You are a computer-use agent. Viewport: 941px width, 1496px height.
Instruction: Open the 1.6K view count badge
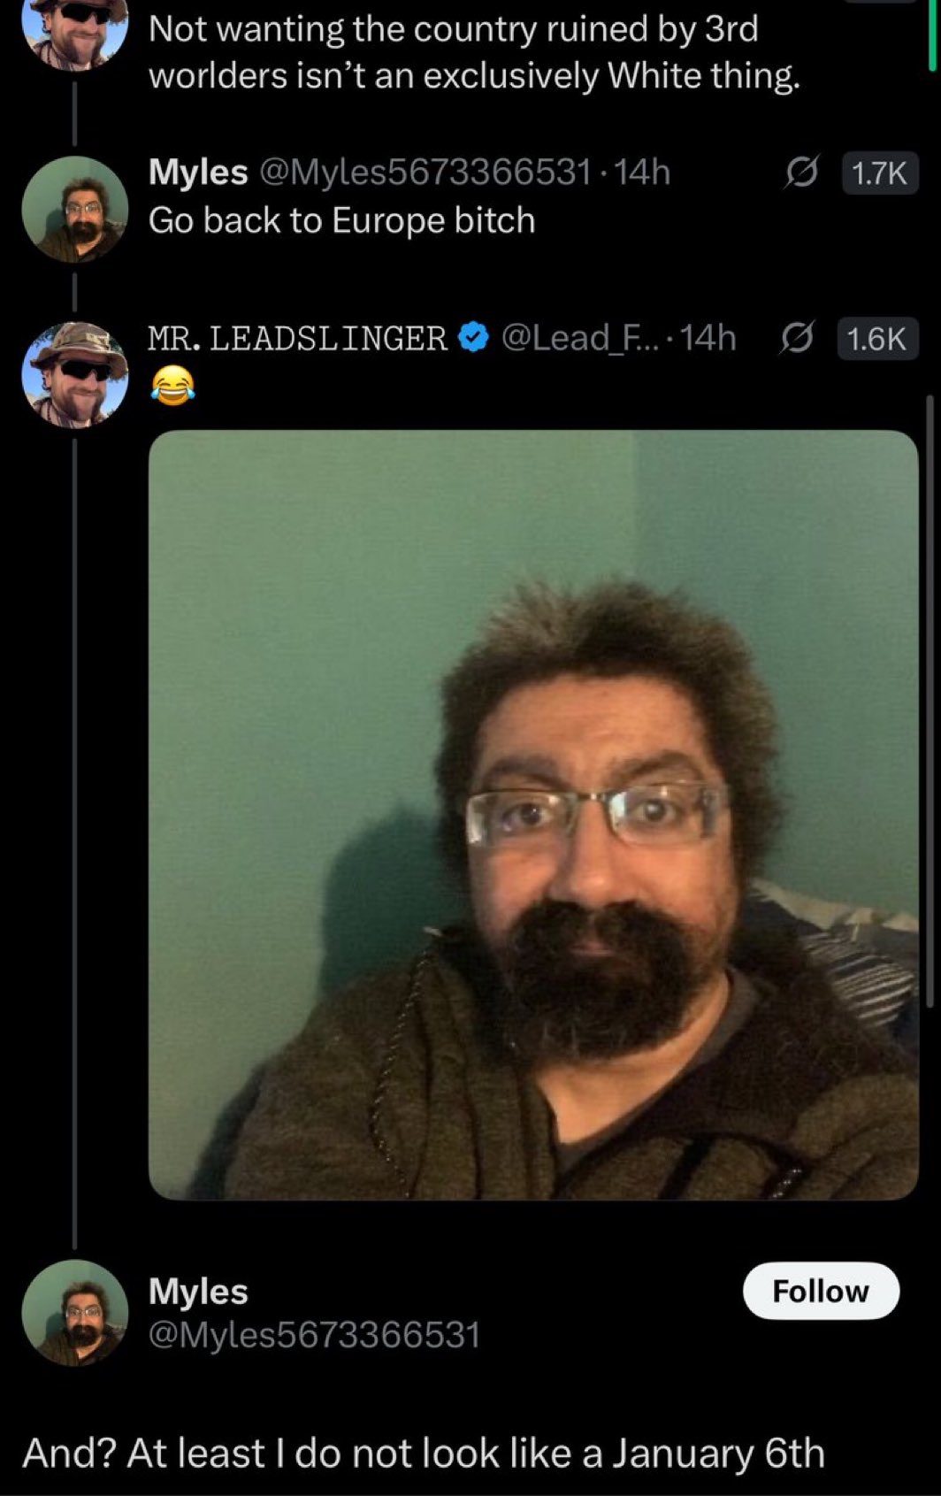click(x=877, y=339)
